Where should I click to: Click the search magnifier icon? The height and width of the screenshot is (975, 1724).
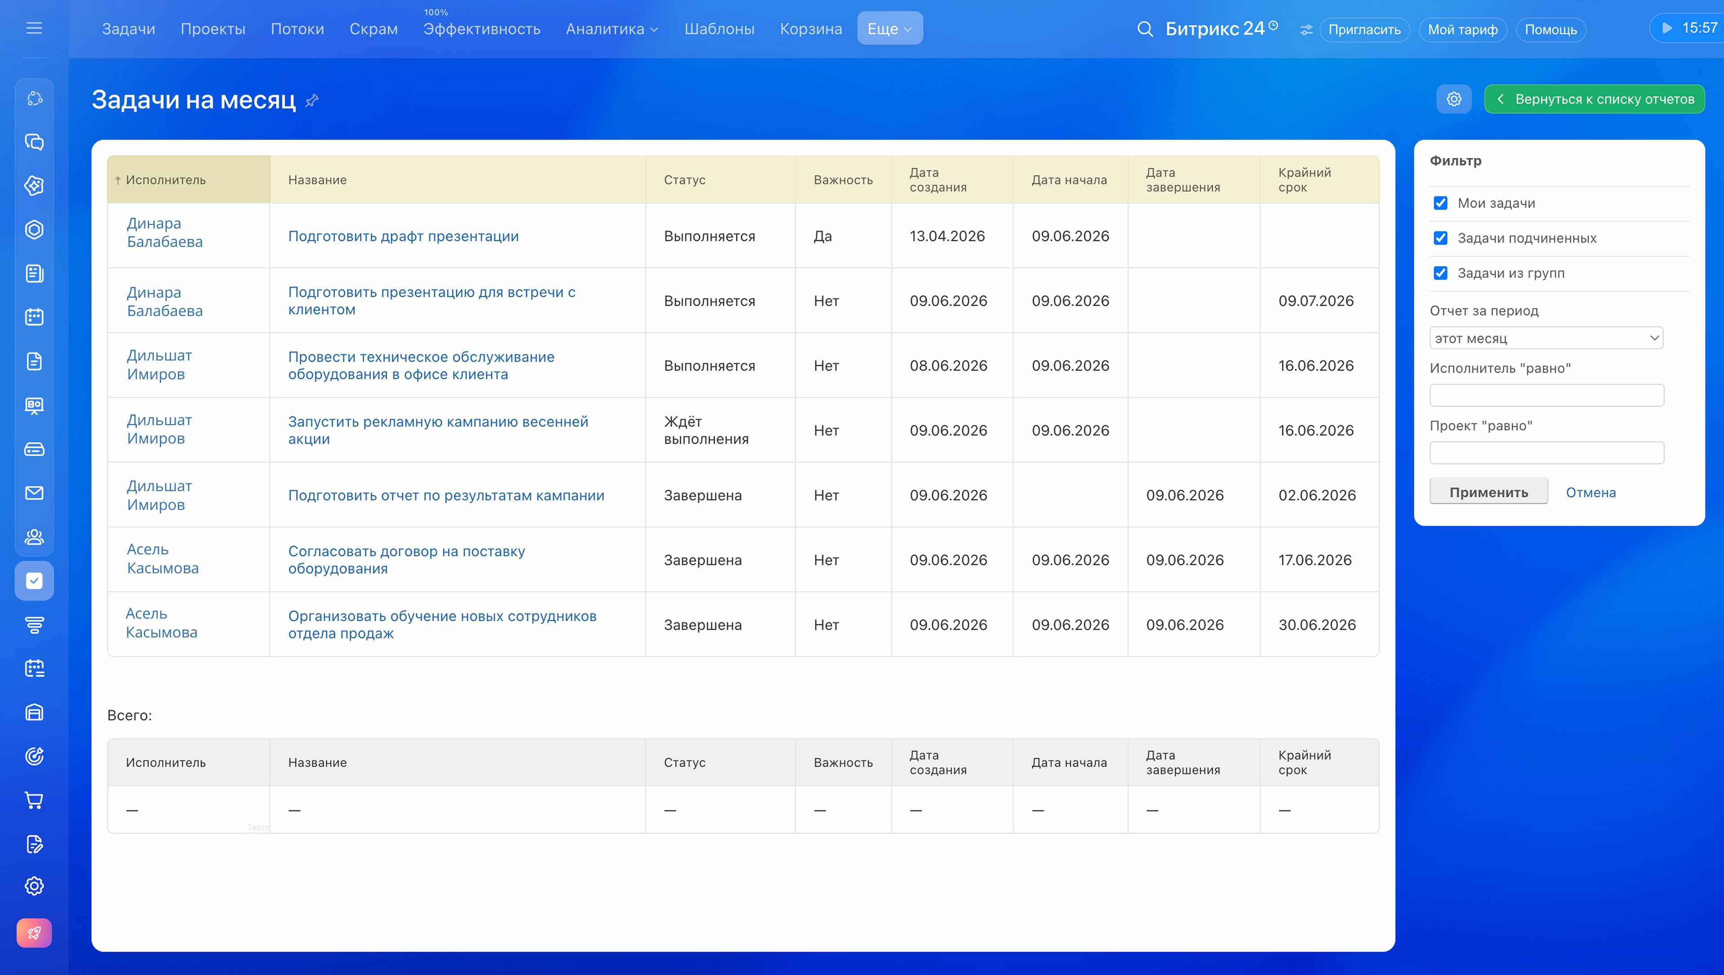(1145, 29)
